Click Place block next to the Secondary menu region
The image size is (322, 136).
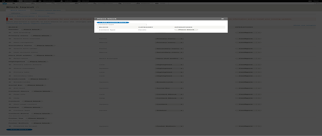(x=45, y=45)
